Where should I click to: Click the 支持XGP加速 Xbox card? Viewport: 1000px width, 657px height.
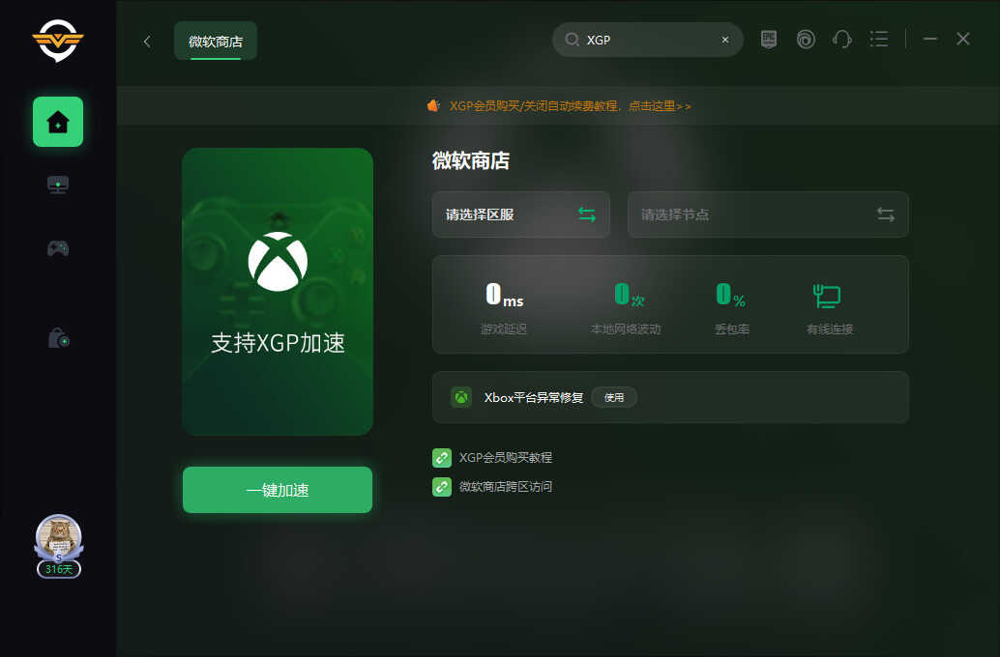(278, 292)
